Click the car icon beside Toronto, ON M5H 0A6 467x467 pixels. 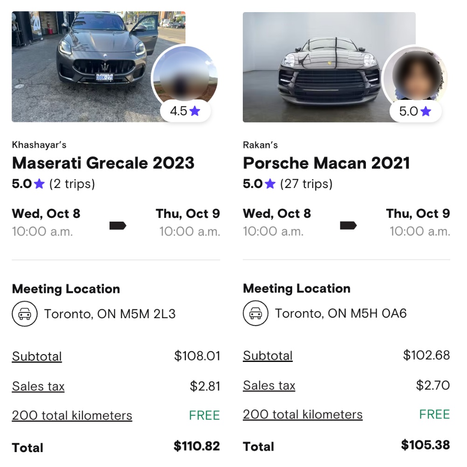pos(255,313)
